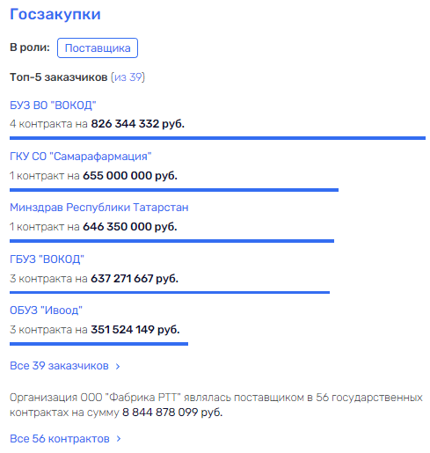
Task: Open the ГБУЗ "ВОКОД" customer link
Action: (47, 259)
